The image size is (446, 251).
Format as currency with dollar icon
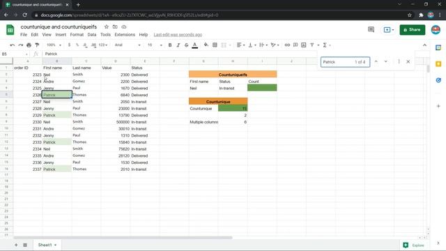(69, 45)
